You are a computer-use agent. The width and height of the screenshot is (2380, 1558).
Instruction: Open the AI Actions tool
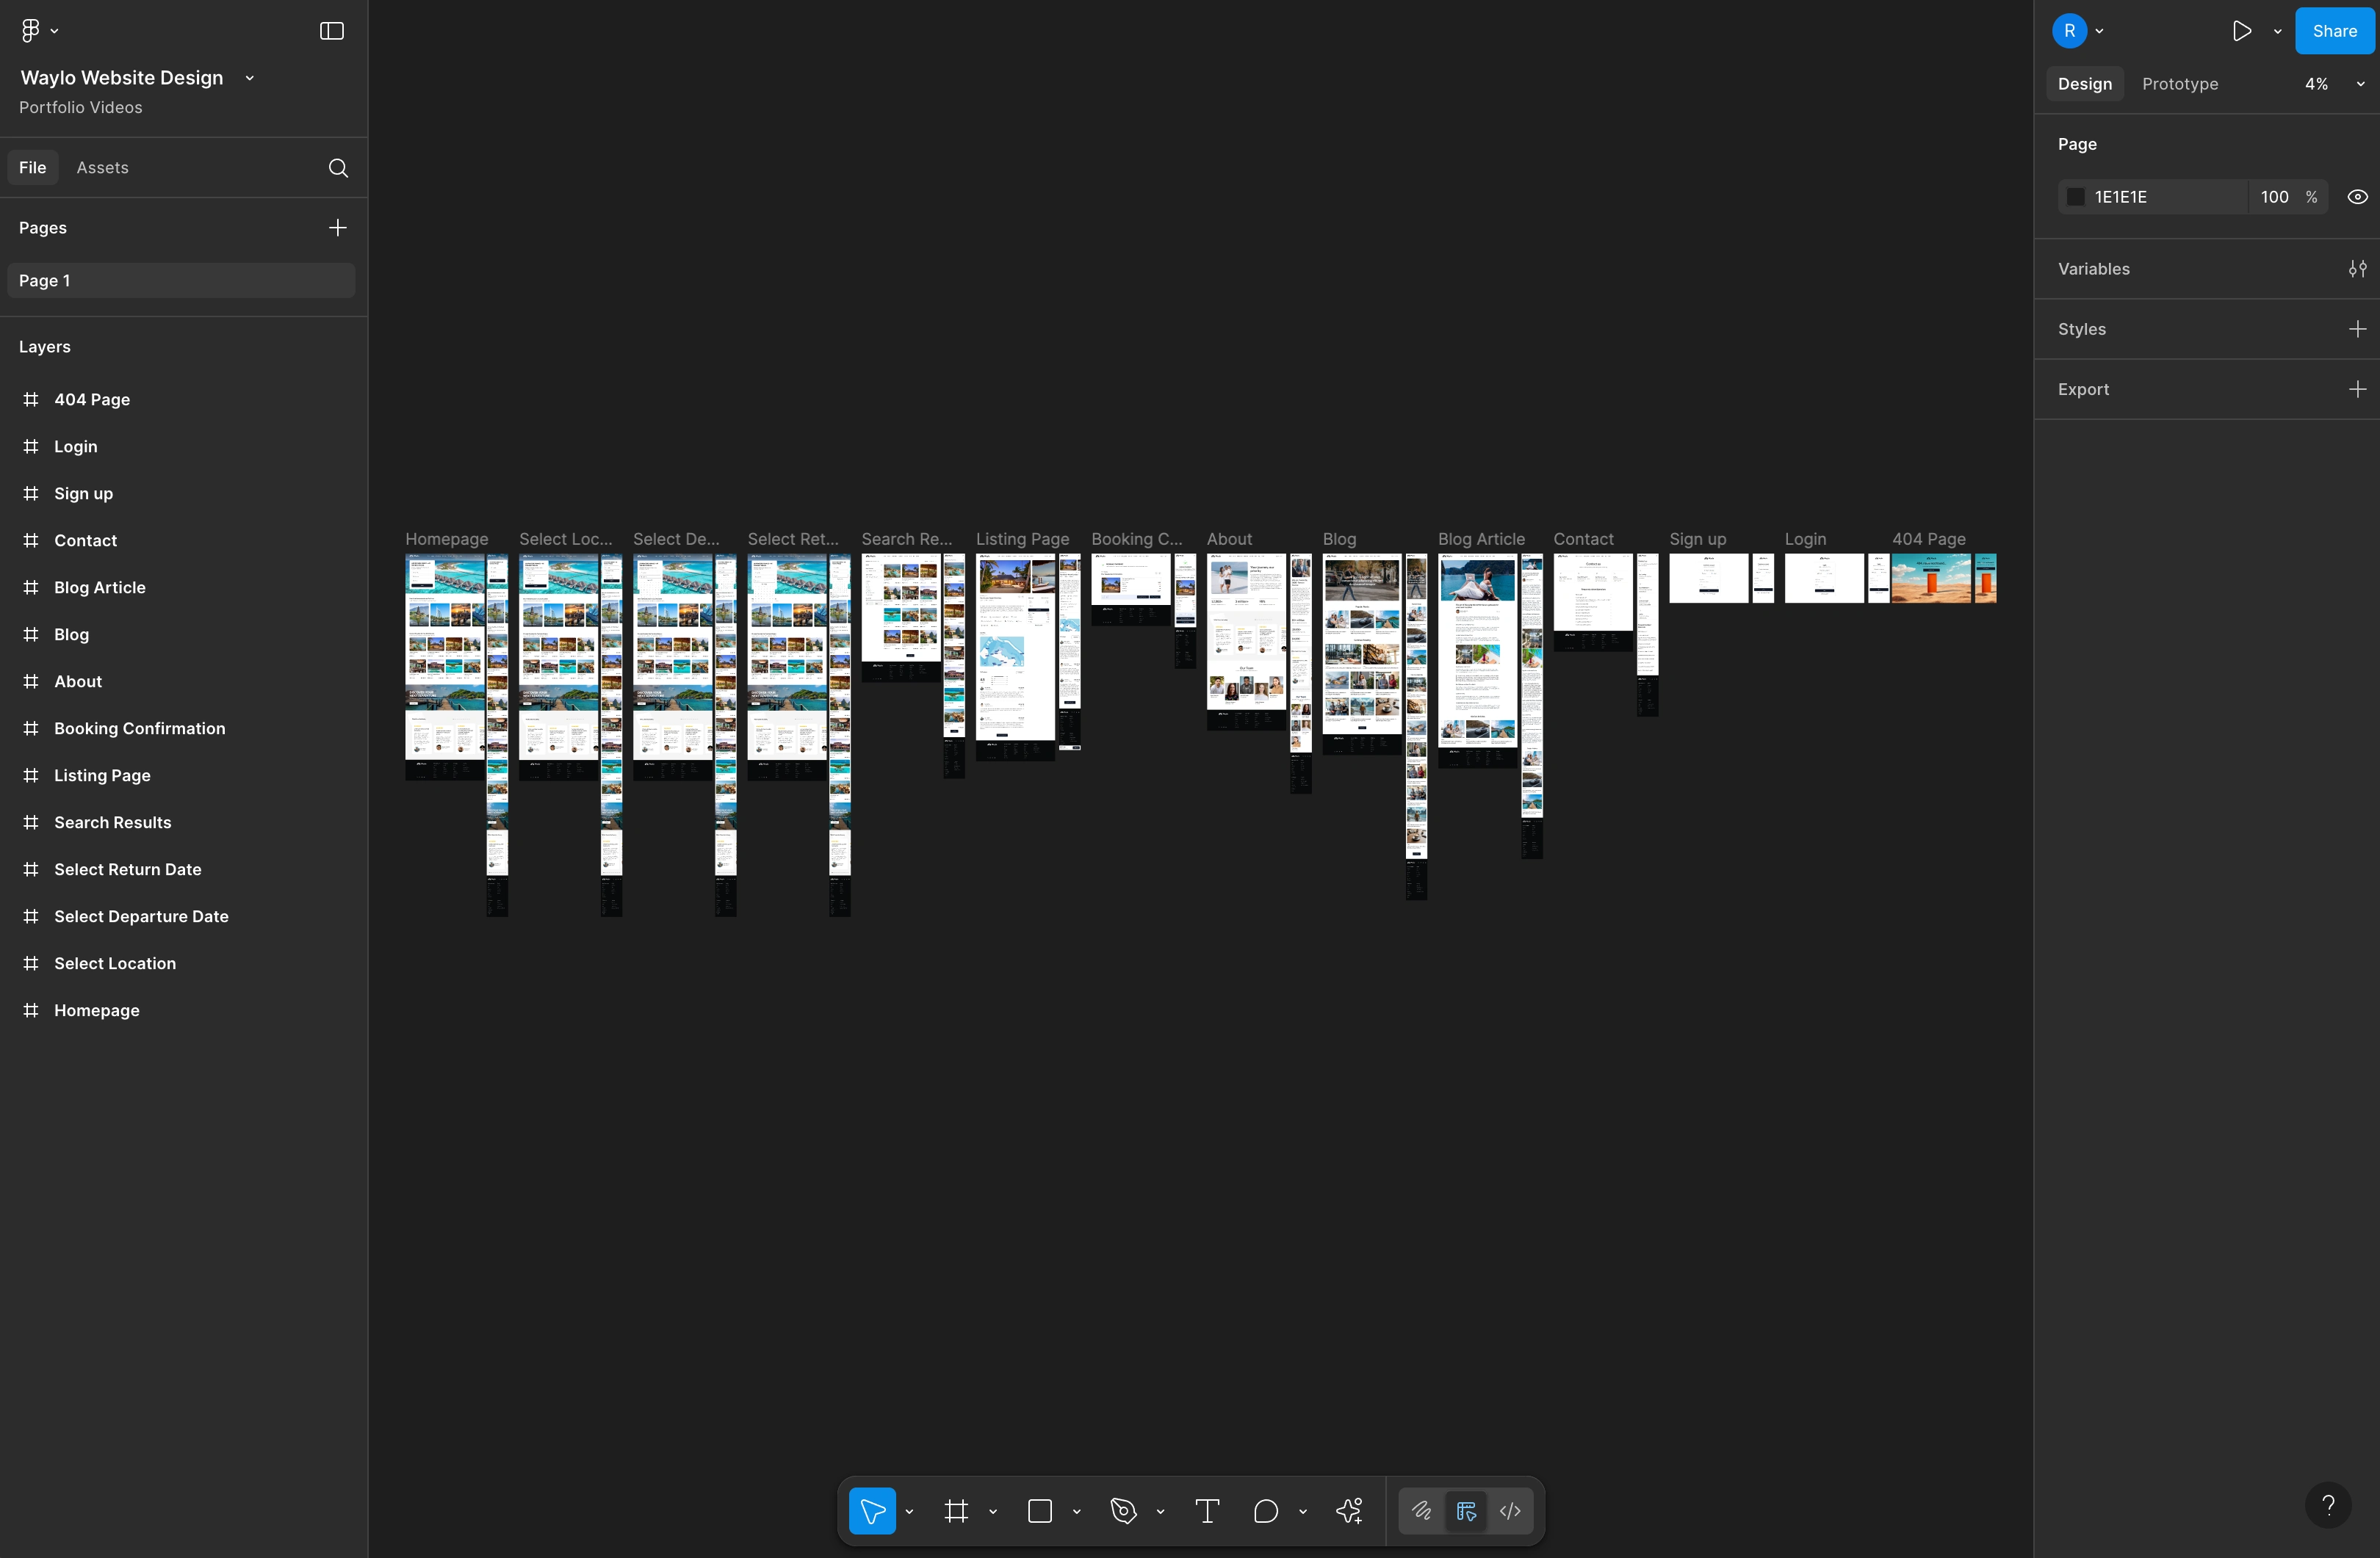point(1349,1510)
